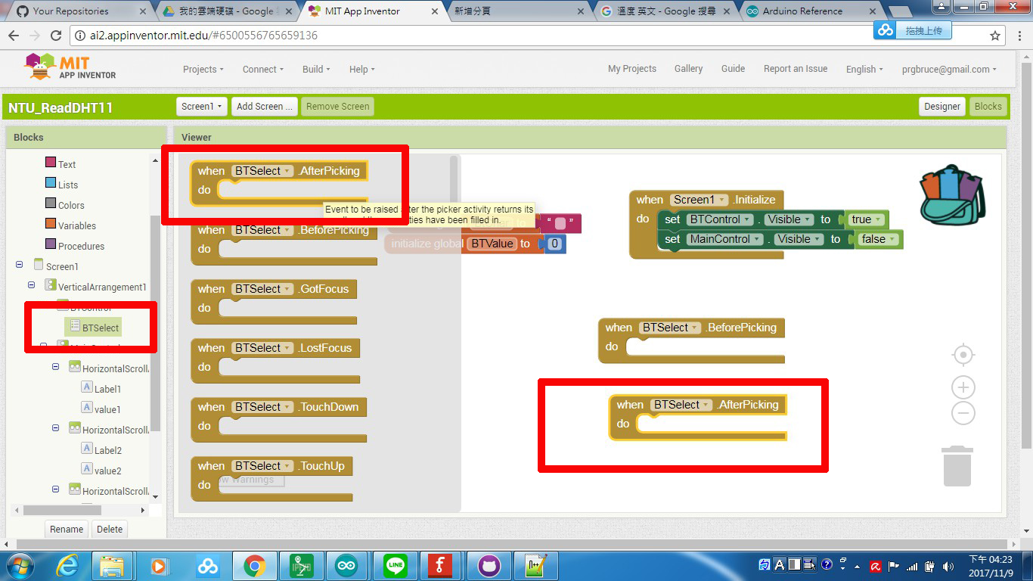The width and height of the screenshot is (1033, 581).
Task: Open the Guide link
Action: click(733, 68)
